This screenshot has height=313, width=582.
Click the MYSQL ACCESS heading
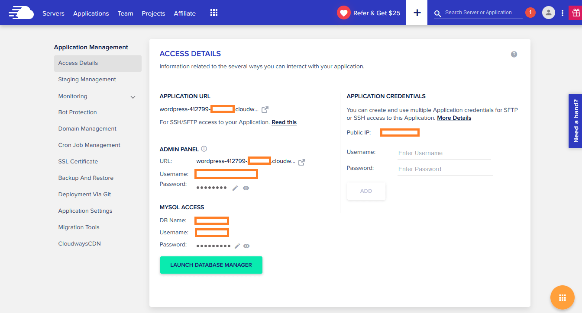click(182, 208)
